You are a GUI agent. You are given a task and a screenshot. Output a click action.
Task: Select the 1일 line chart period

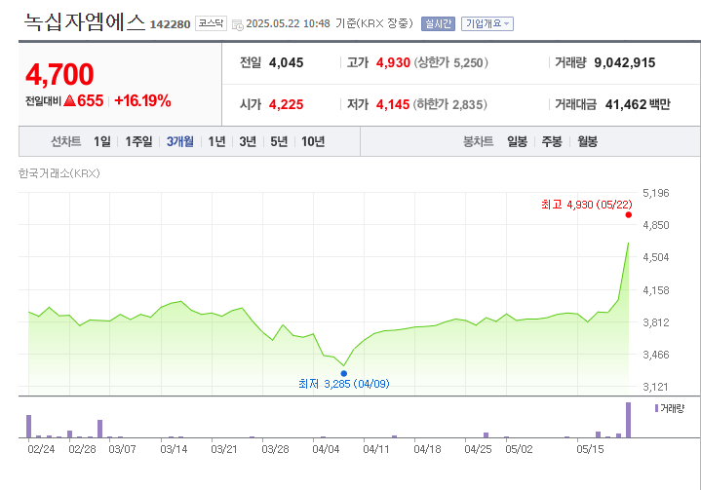[102, 141]
